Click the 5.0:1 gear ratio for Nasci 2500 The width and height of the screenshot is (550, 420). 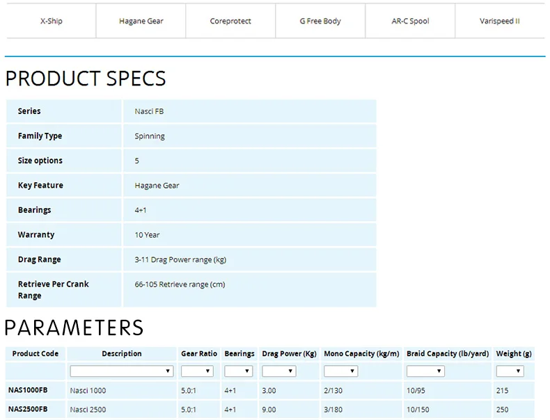pos(189,410)
